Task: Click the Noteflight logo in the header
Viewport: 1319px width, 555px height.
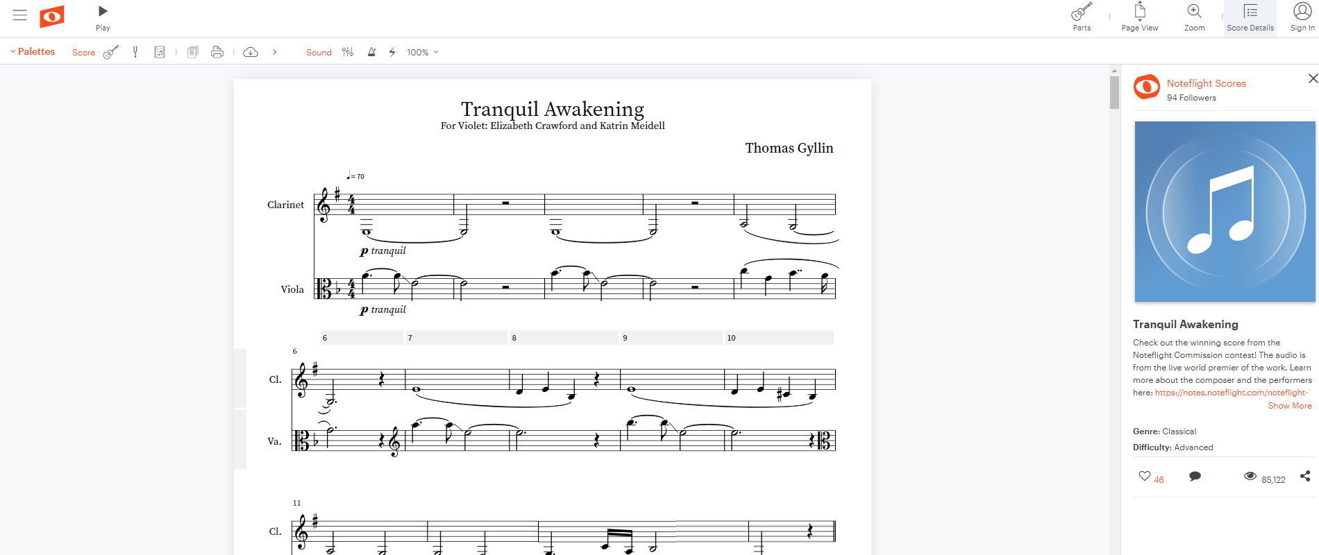Action: coord(52,16)
